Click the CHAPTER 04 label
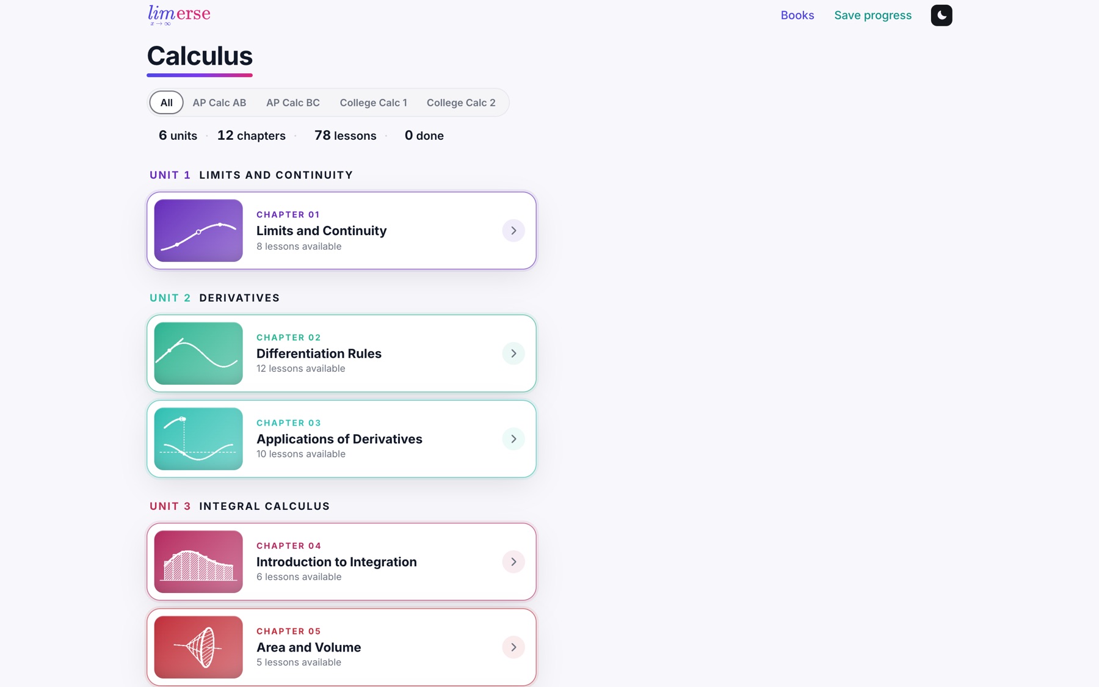 288,546
